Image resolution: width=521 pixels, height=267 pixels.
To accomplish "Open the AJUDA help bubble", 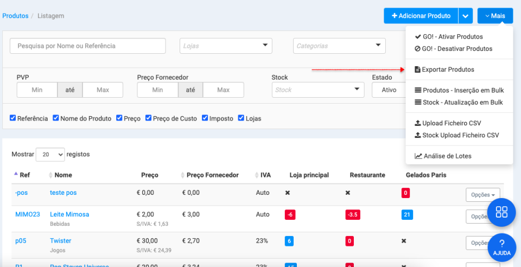I will pos(501,247).
